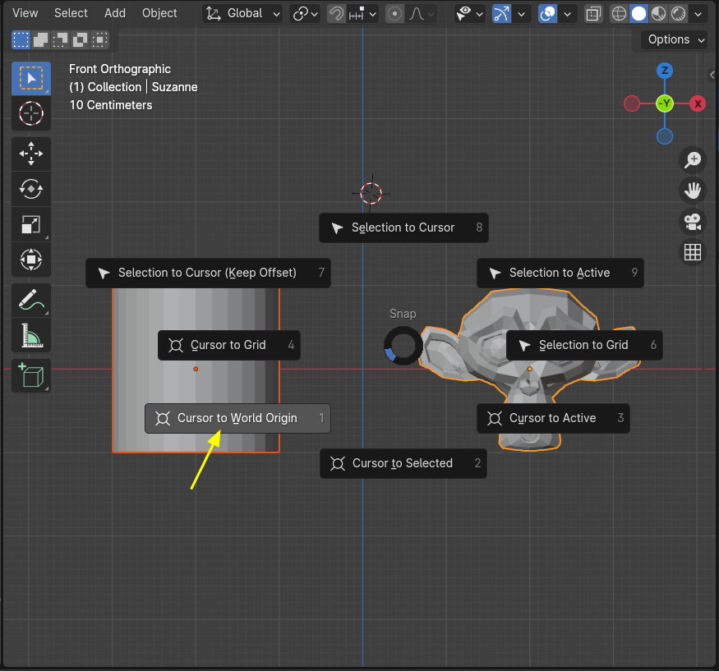Image resolution: width=719 pixels, height=671 pixels.
Task: Open the pivot point dropdown
Action: pyautogui.click(x=305, y=14)
